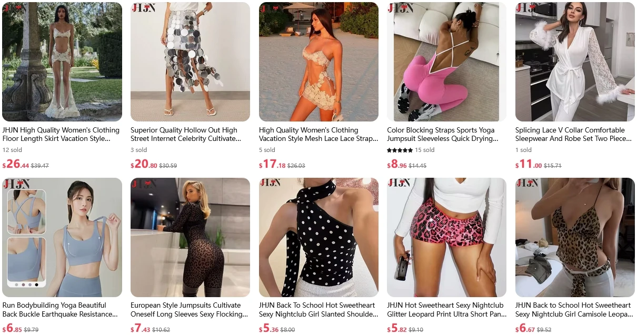Open the European Style Jumpsuits listing title
Viewport: 637px width, 335px height.
(x=189, y=309)
